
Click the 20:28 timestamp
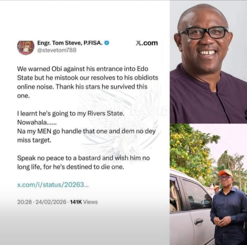click(24, 202)
